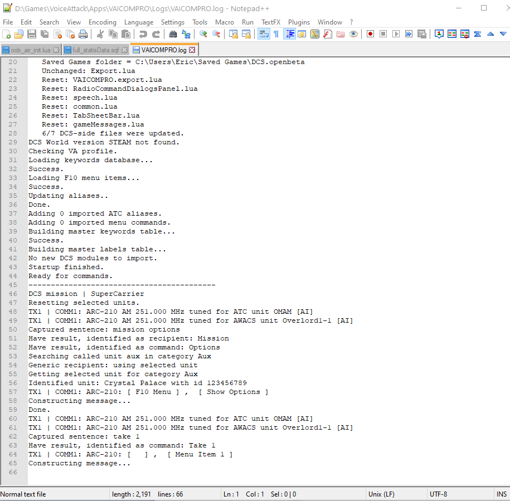Toggle the Indent Guide button
This screenshot has height=501, width=510.
pyautogui.click(x=289, y=34)
